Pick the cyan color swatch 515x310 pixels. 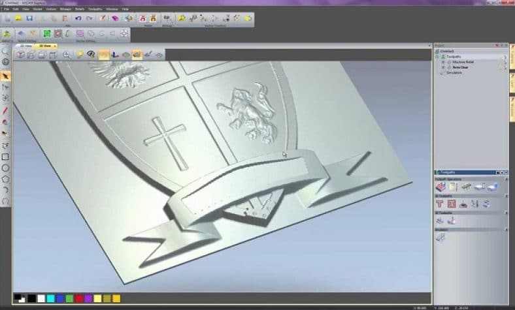[50, 298]
